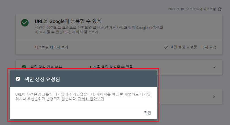This screenshot has width=230, height=125.
Task: Click the heading URL을 Google에 등록할 수 있음
Action: click(68, 21)
